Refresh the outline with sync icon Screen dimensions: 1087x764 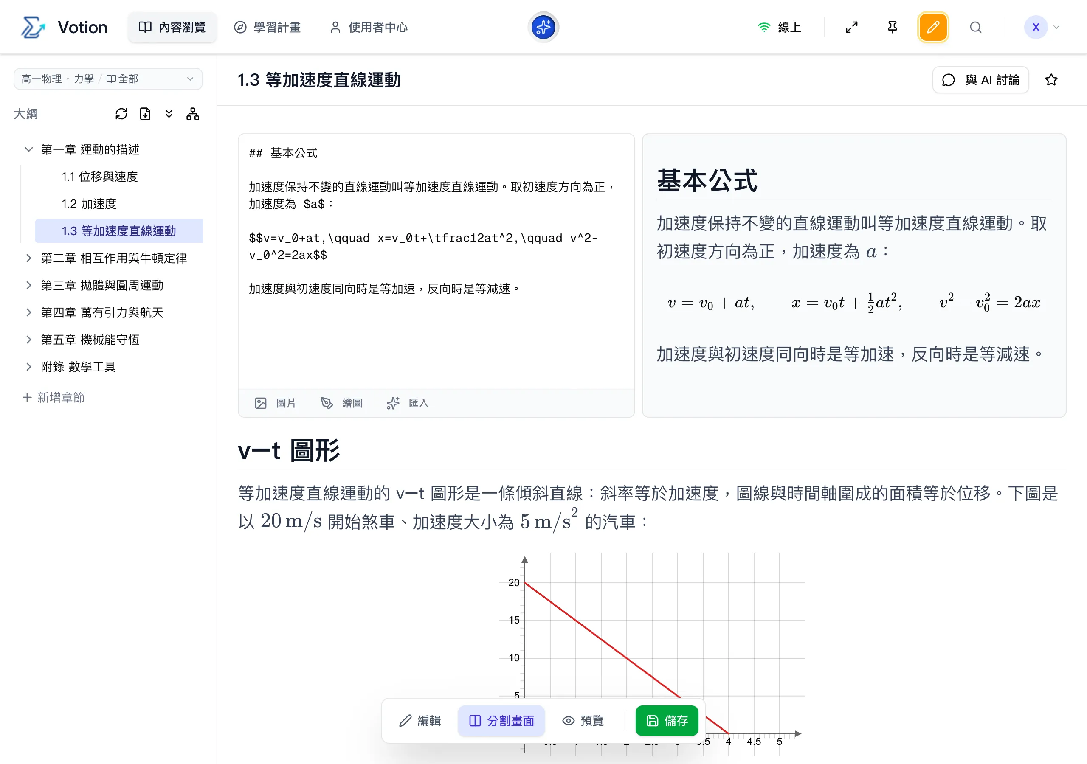tap(121, 114)
